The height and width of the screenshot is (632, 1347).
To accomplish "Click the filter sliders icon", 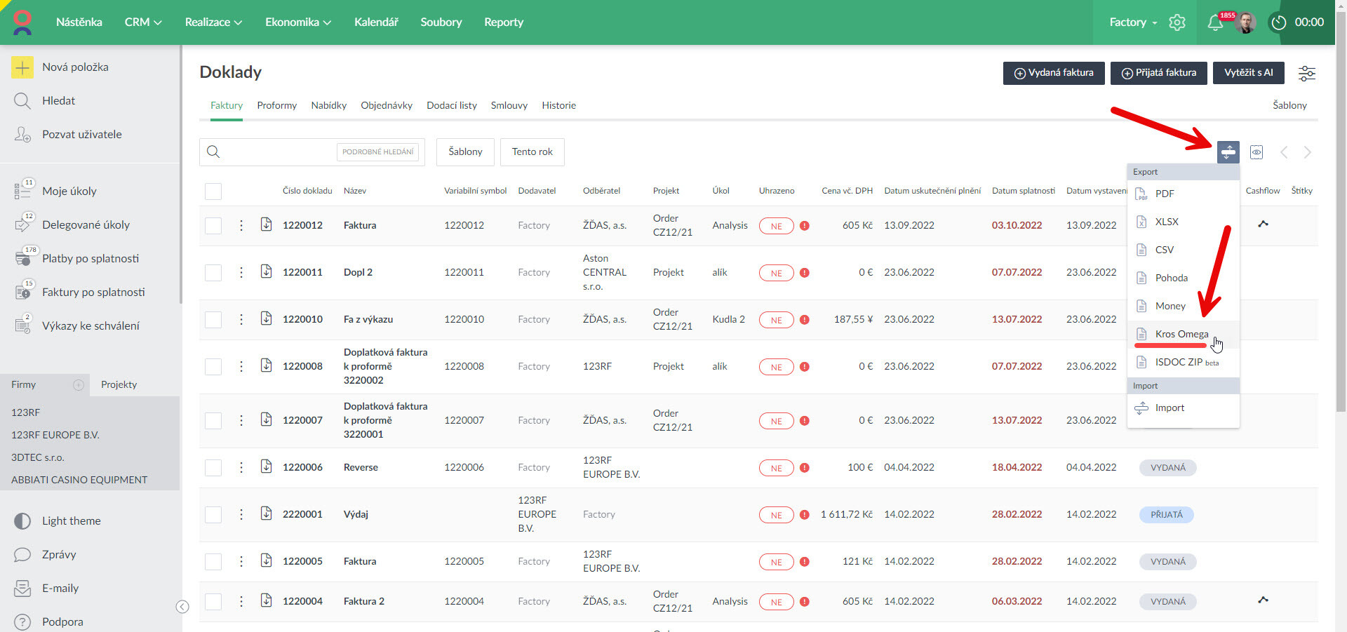I will point(1306,73).
